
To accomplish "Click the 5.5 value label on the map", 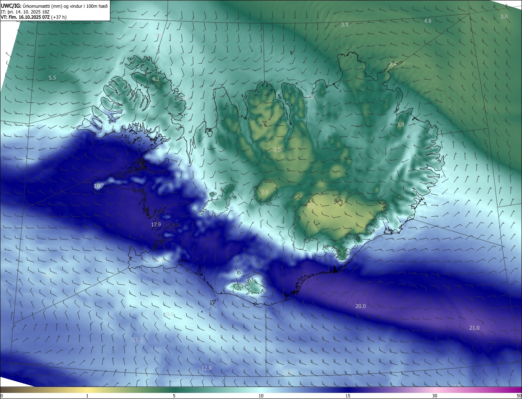I will 52,78.
